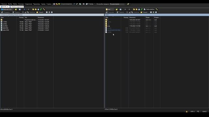Go back in local panel history
This screenshot has width=209, height=117.
click(x=25, y=9)
